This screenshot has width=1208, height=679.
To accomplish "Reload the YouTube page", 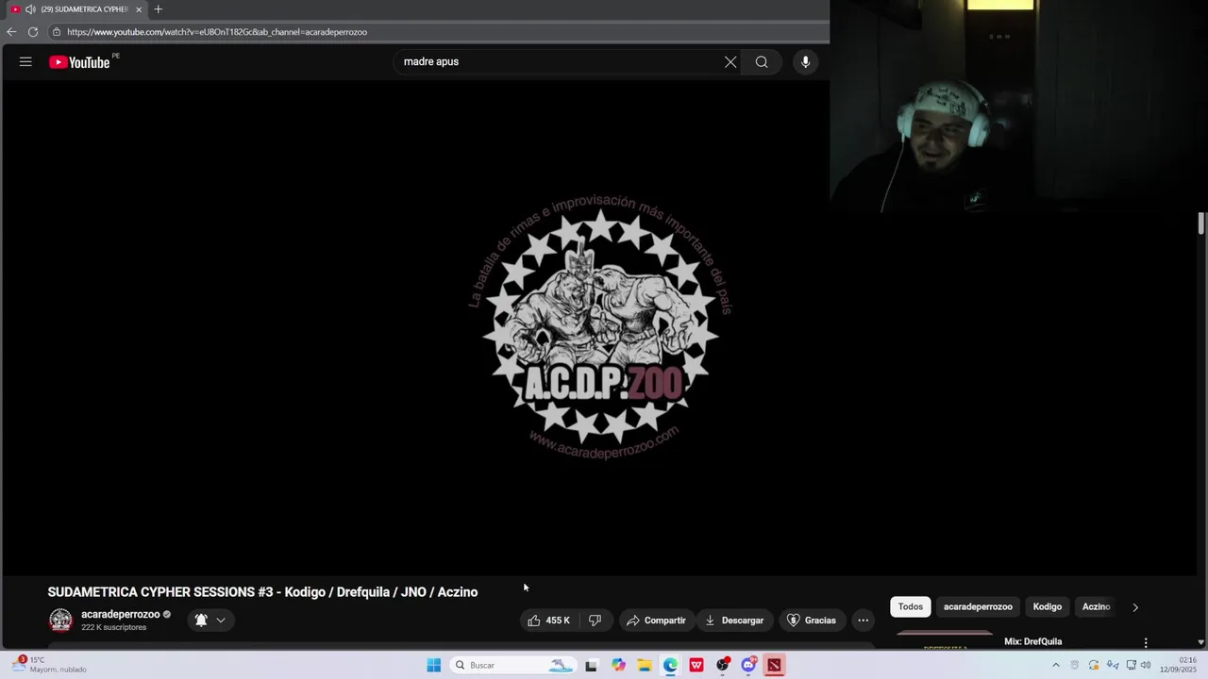I will (33, 32).
